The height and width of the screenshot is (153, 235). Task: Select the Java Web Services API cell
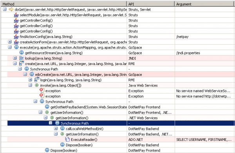[151, 85]
